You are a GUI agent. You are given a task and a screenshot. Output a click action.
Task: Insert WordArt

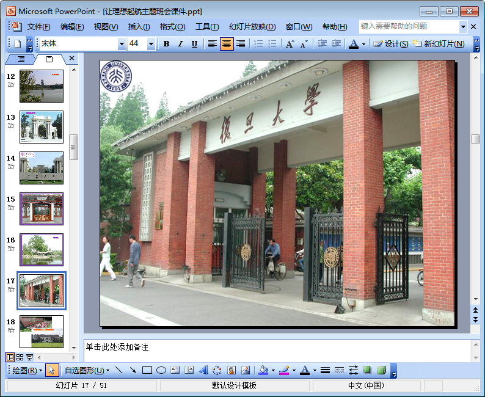pos(203,370)
